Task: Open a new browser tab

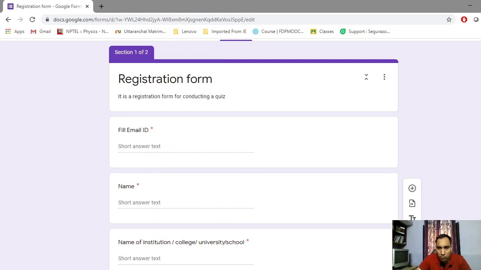Action: tap(101, 6)
